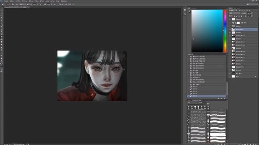Click the opacity value field in options bar
This screenshot has width=259, height=145.
[34, 4]
